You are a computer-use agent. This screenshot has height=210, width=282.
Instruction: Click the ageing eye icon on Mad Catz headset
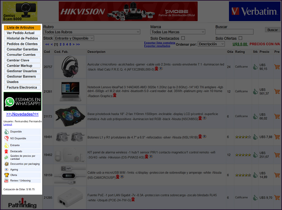pyautogui.click(x=161, y=69)
